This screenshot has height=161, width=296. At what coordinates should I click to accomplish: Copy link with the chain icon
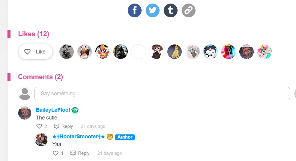[x=189, y=10]
